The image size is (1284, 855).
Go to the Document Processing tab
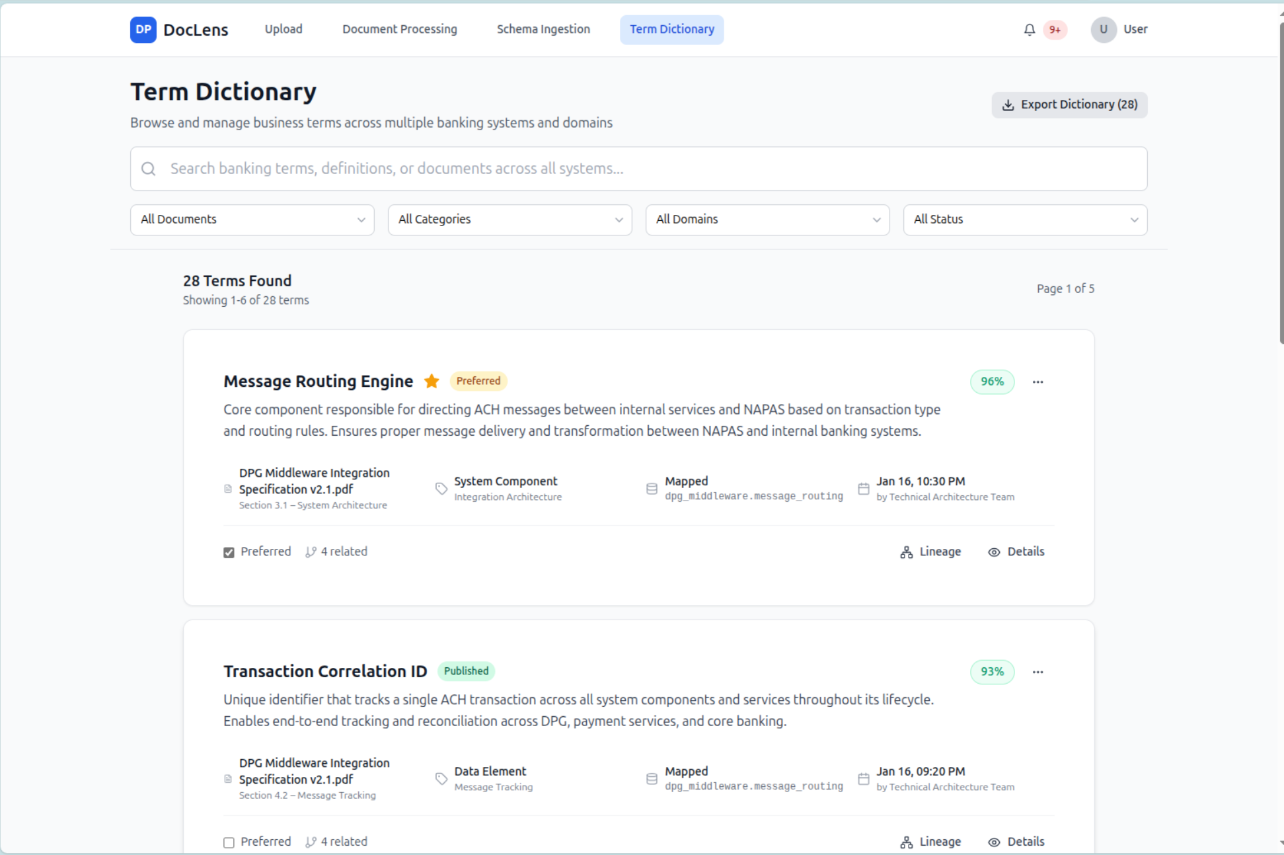point(399,30)
